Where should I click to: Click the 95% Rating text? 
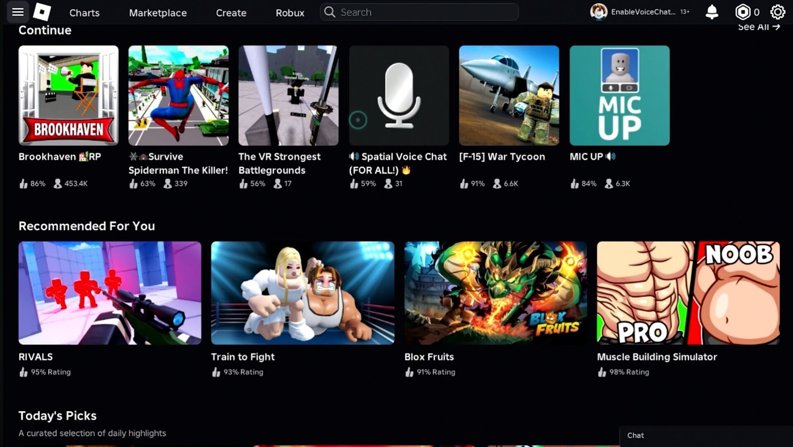coord(51,372)
